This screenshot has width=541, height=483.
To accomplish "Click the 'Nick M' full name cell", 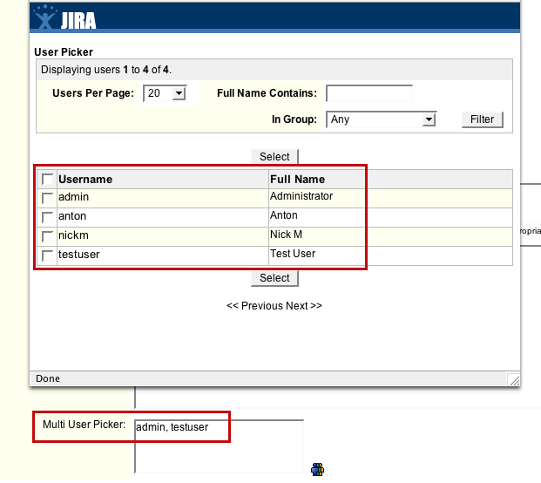I will tap(390, 236).
